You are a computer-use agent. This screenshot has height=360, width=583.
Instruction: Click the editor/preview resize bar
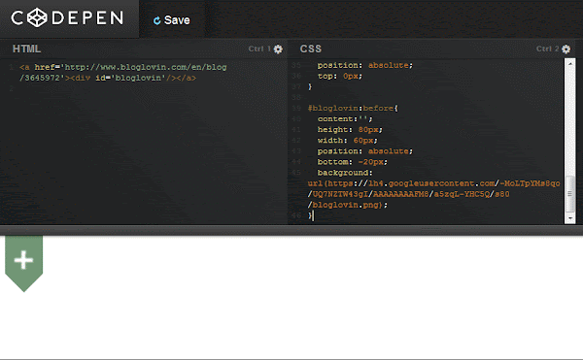[291, 230]
